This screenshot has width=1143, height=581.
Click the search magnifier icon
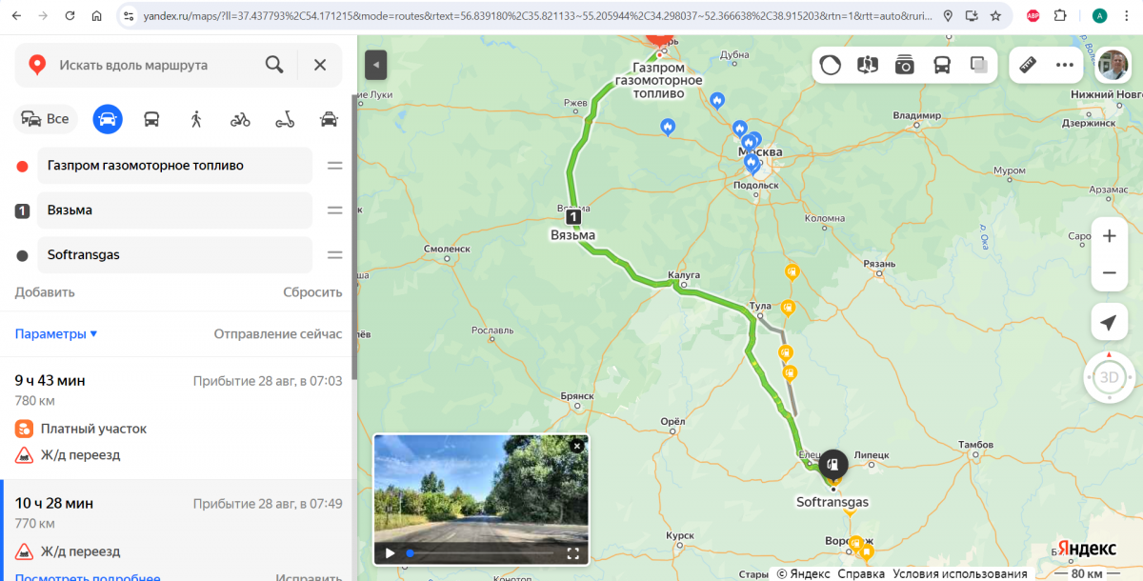pyautogui.click(x=274, y=65)
